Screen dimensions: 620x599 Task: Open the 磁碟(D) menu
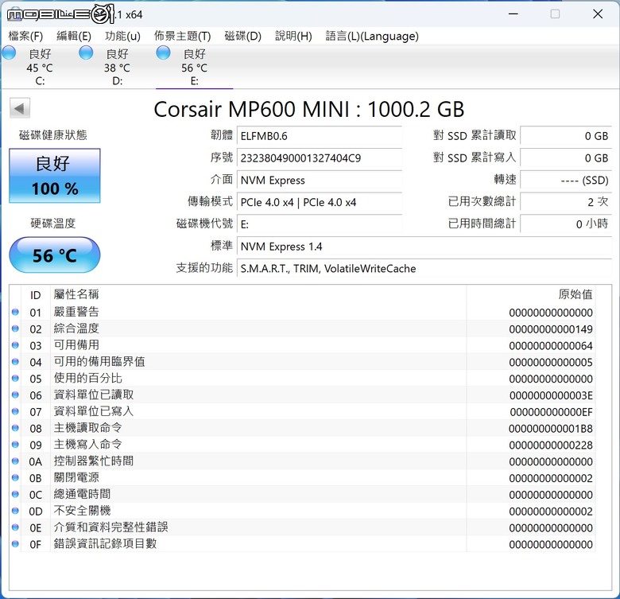click(x=242, y=36)
